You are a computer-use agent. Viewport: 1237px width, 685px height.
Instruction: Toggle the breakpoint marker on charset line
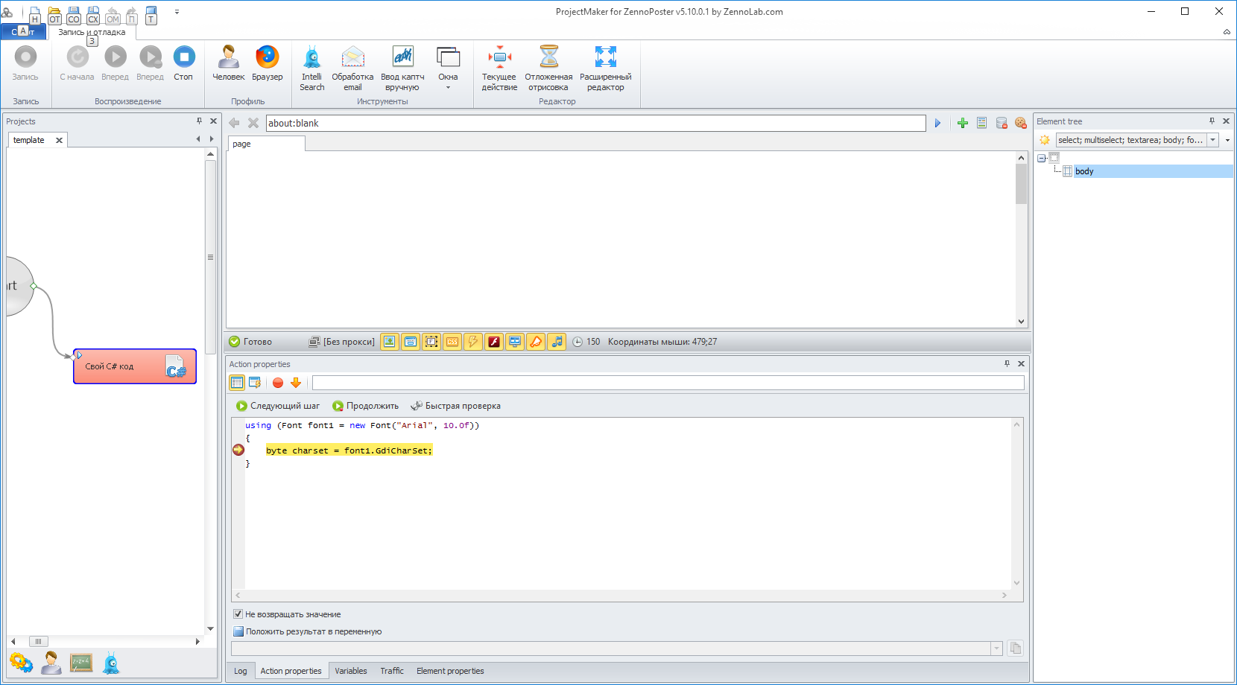[238, 450]
